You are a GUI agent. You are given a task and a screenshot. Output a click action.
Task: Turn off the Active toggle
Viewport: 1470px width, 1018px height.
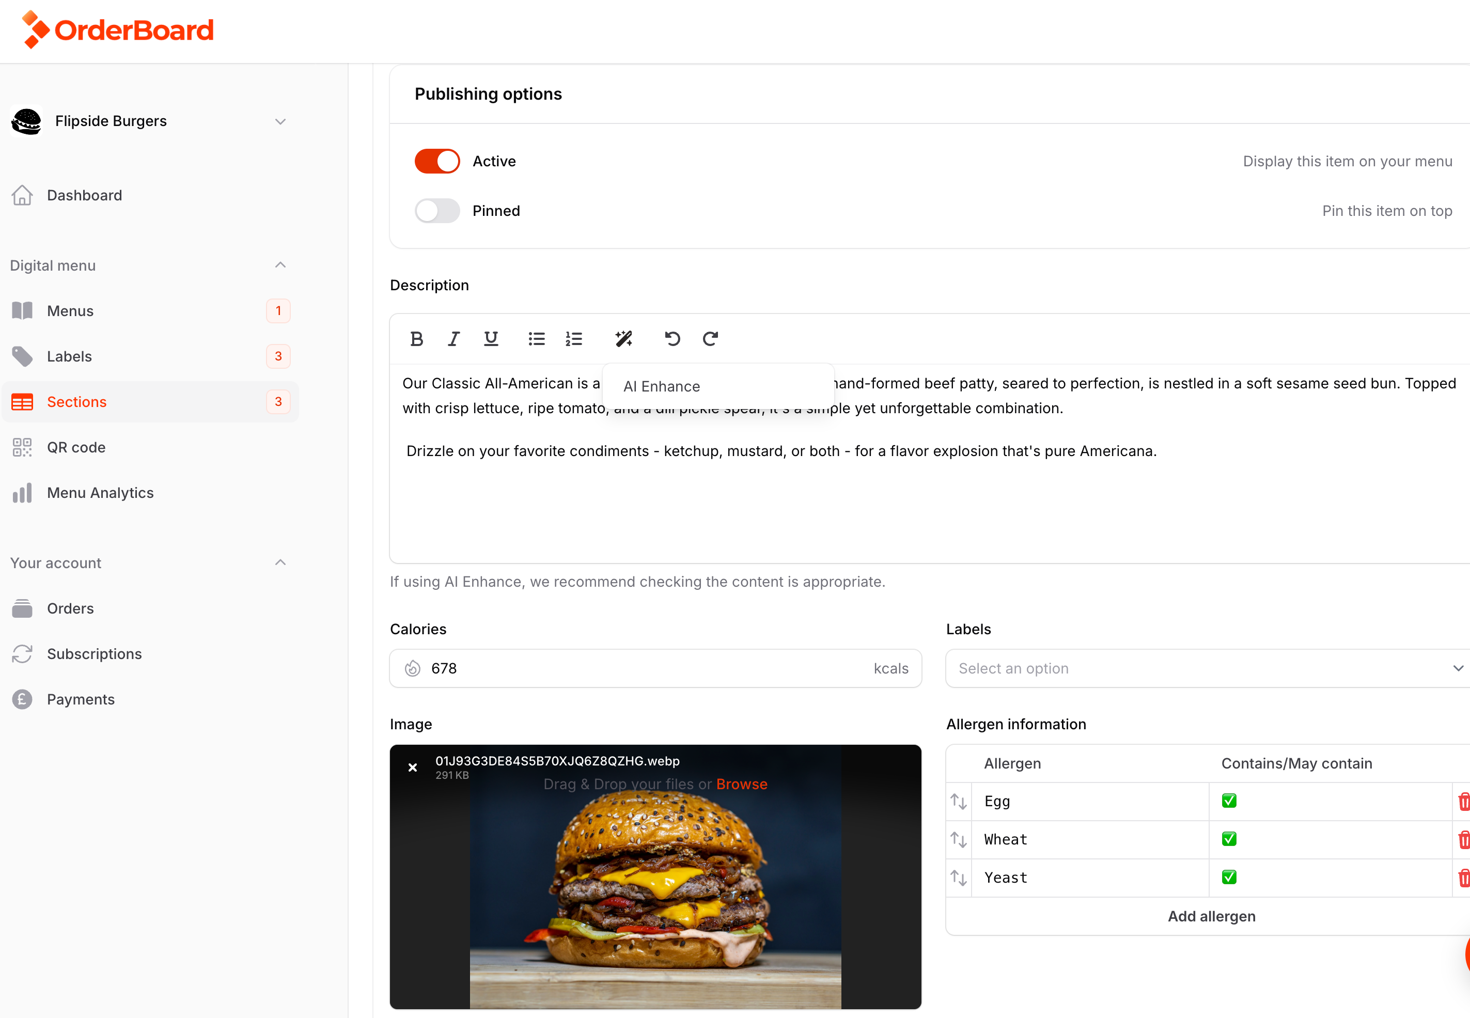click(437, 161)
